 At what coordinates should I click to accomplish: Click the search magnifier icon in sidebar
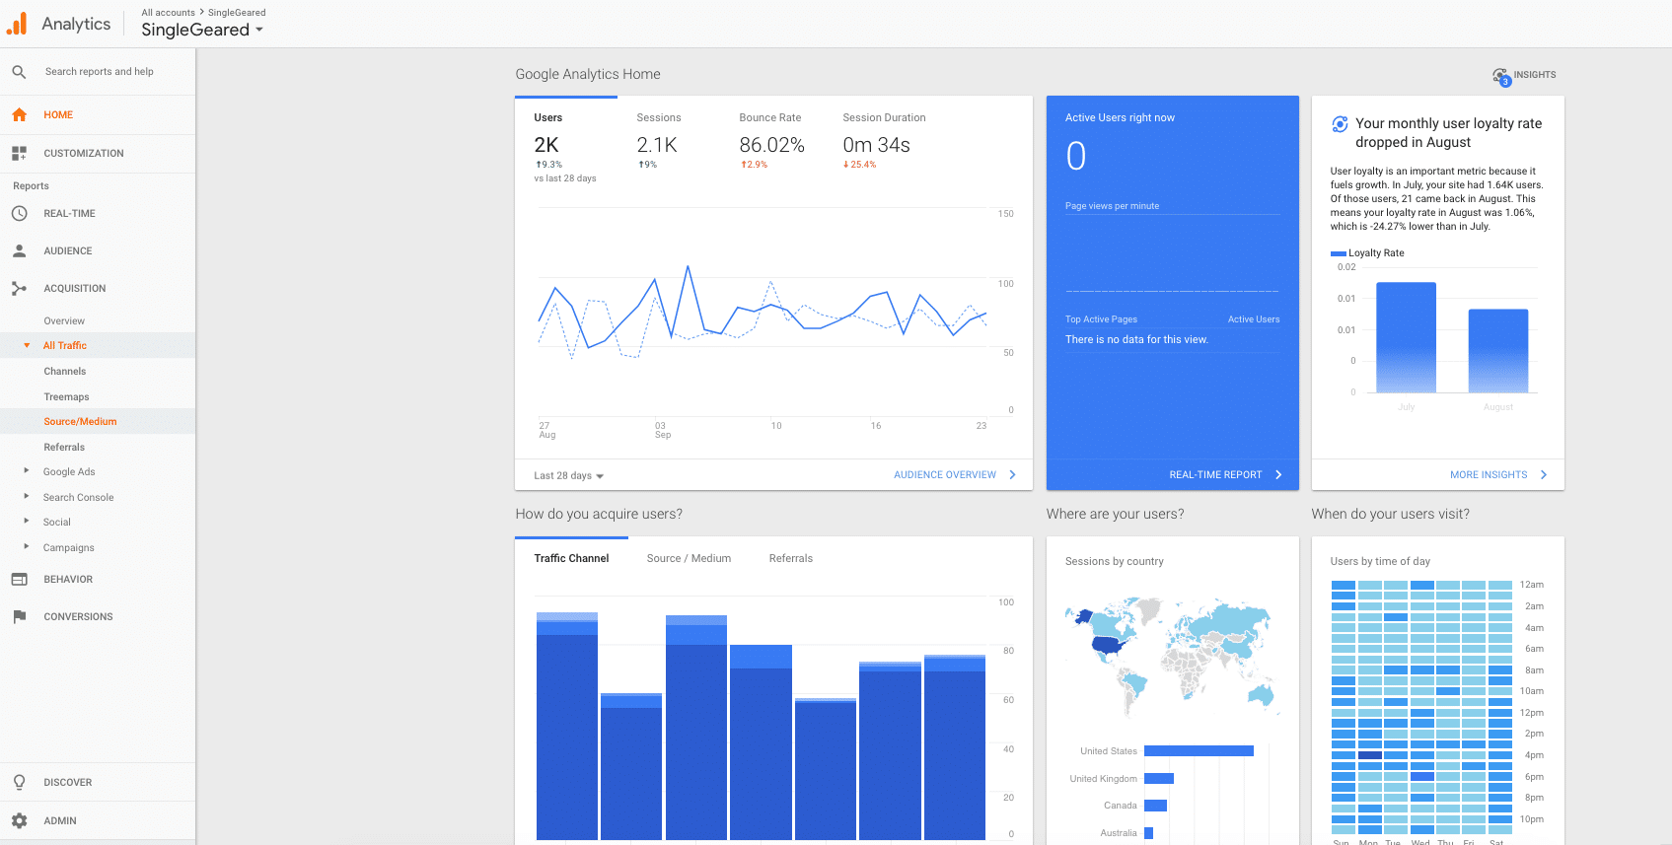19,72
